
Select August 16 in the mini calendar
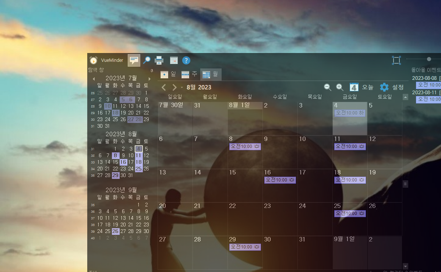(123, 162)
